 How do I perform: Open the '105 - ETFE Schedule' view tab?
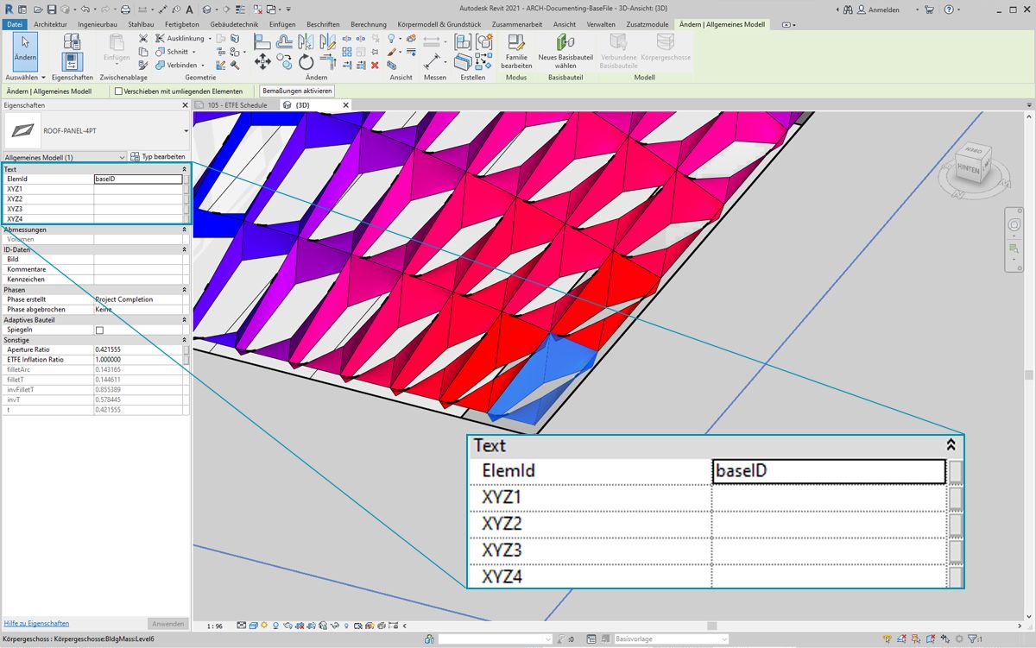[x=237, y=105]
